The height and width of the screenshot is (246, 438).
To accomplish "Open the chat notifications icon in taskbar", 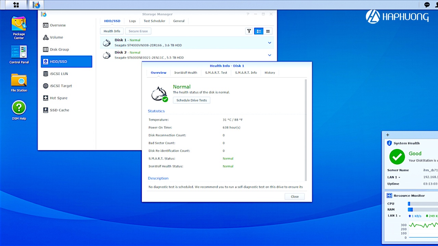I will pos(427,5).
